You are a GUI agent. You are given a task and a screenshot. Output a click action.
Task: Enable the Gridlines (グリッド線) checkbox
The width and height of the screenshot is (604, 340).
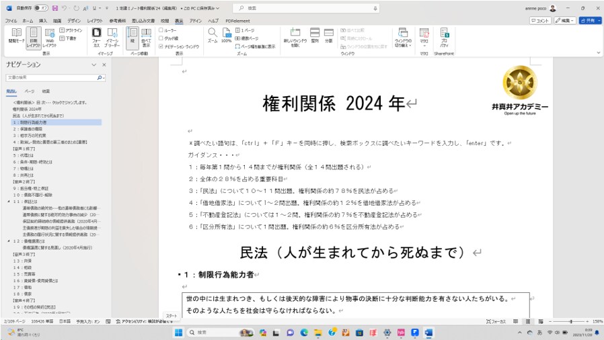[x=161, y=38]
